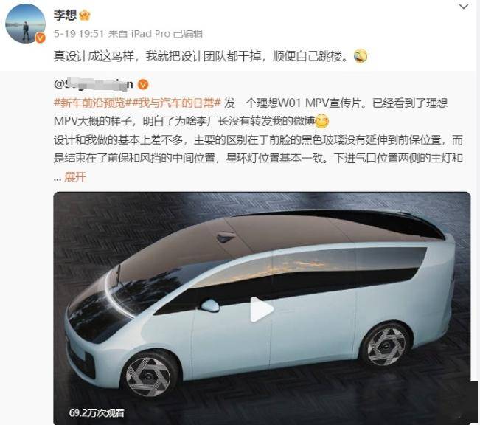480x425 pixels.
Task: Click the 5-19 19:51 timestamp
Action: [79, 33]
